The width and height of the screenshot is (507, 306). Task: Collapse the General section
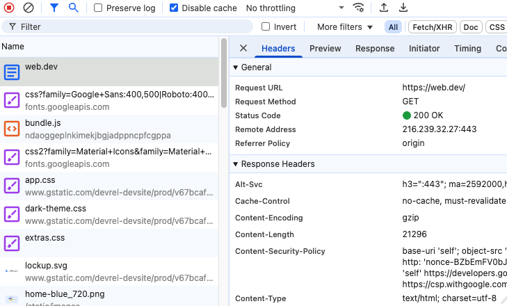(x=236, y=67)
